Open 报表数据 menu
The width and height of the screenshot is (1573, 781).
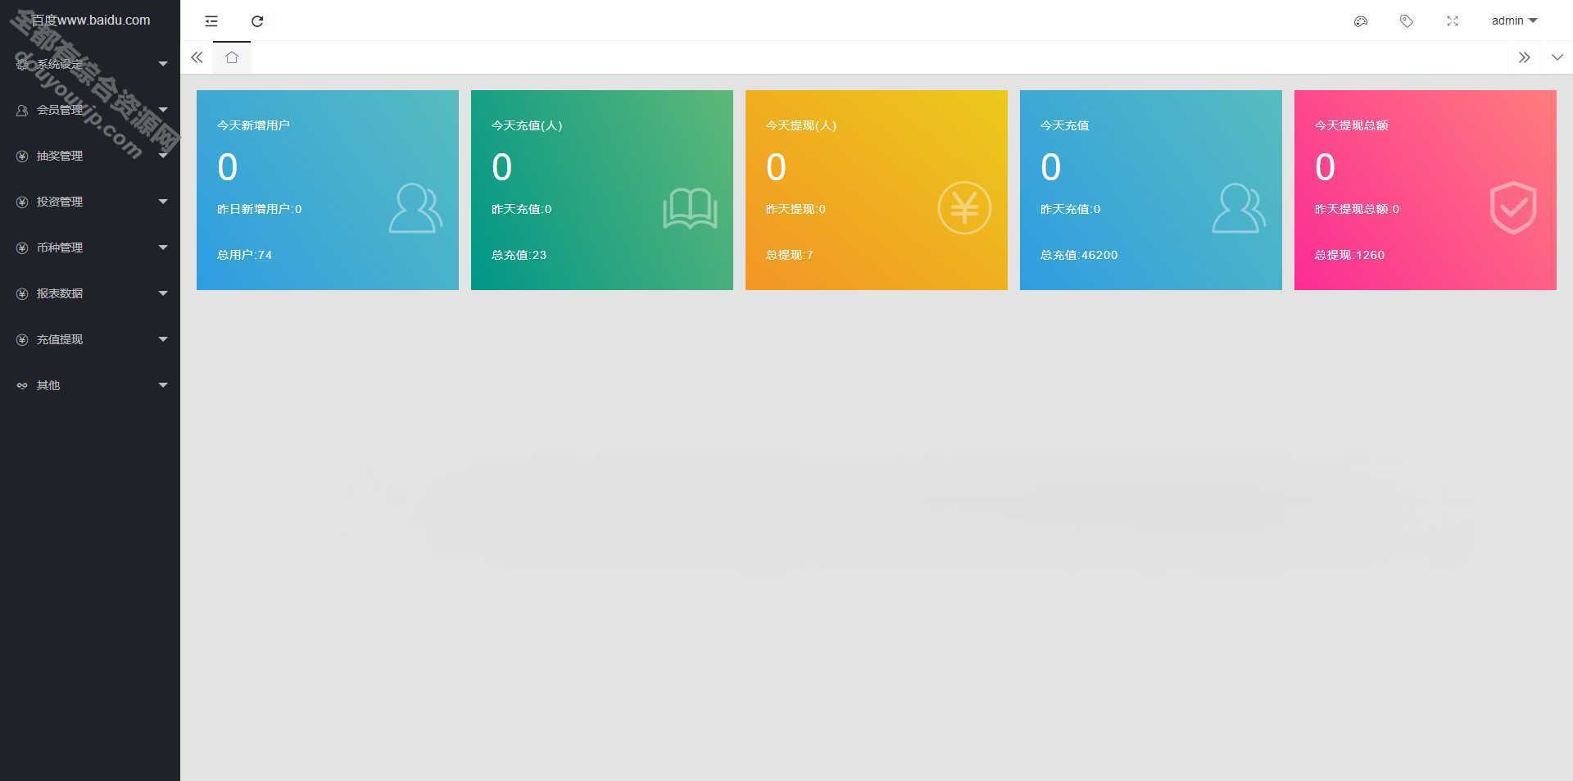click(x=90, y=293)
